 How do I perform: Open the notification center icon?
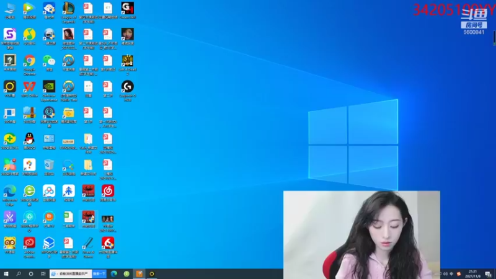(x=489, y=274)
